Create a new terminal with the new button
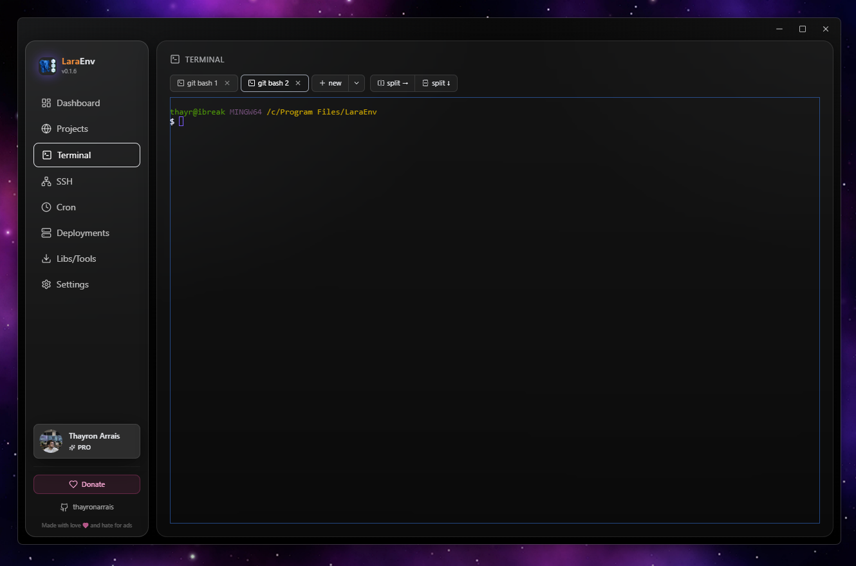The image size is (856, 566). 330,83
